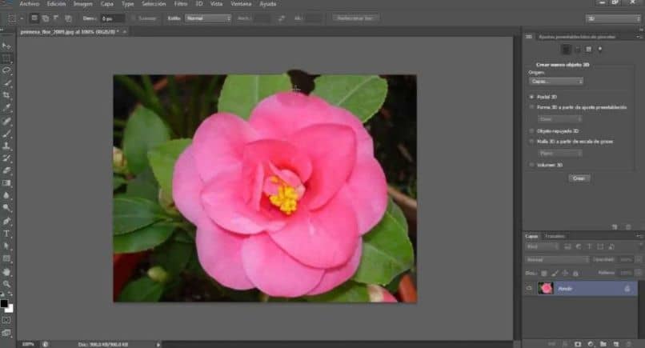Open the Filtro menu
Viewport: 645px width, 348px height.
[181, 4]
